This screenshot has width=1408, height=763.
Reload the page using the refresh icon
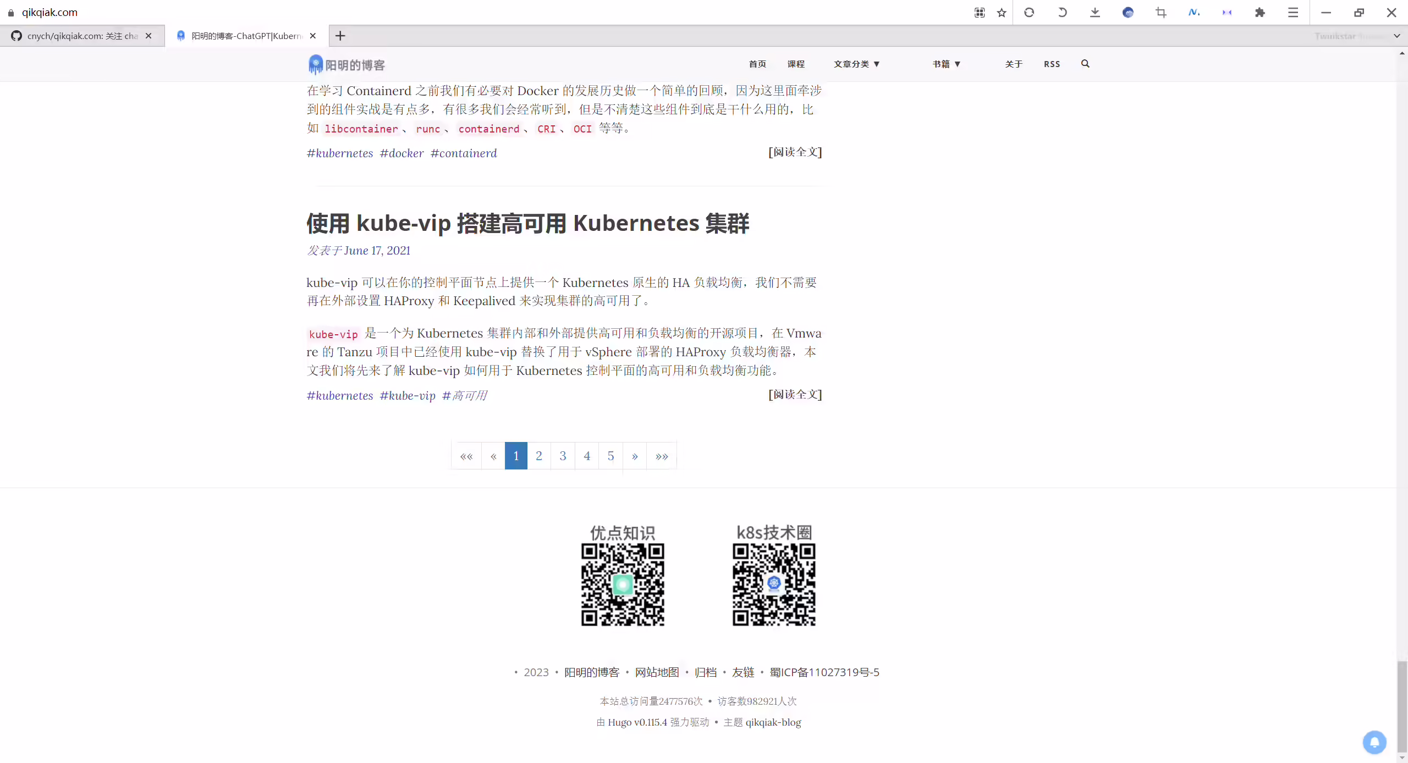(x=1029, y=13)
